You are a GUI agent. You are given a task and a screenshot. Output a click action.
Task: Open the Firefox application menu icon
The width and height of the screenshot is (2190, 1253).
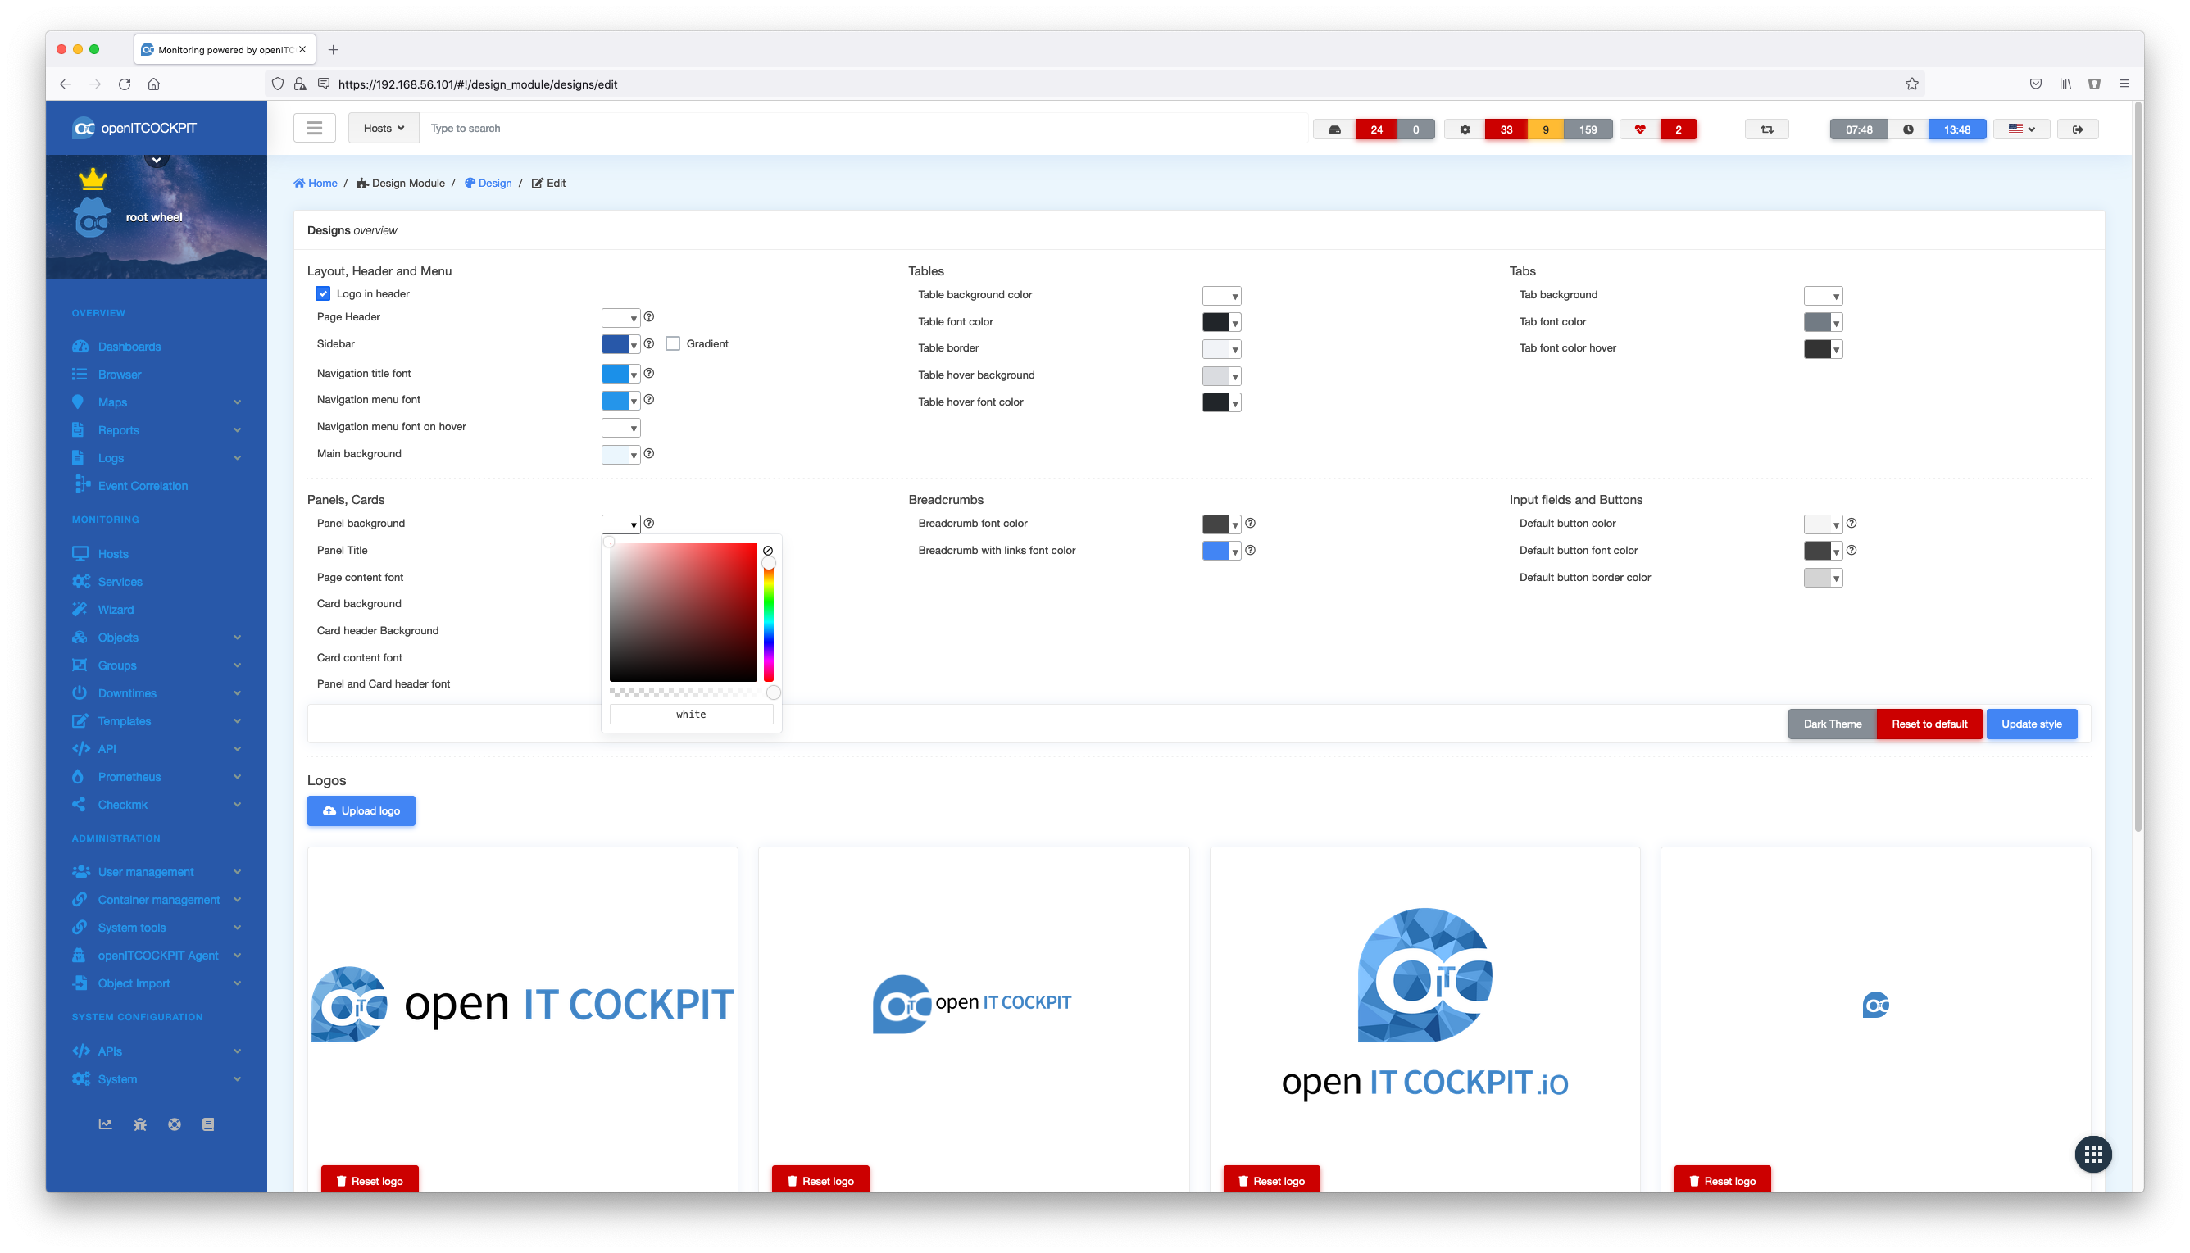point(2123,84)
